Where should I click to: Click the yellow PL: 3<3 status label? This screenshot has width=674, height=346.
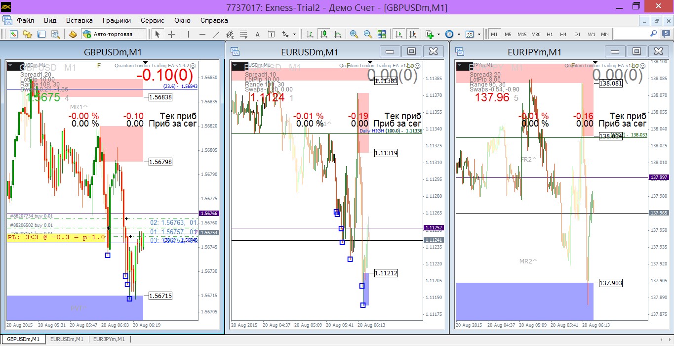click(x=57, y=237)
